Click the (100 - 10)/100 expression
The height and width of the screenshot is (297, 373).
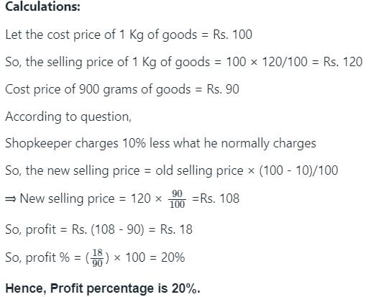pyautogui.click(x=298, y=170)
